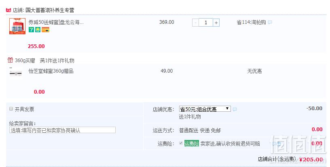330x167 pixels.
Task: Click the info bubble next to 省114:淘抢购
Action: (270, 22)
